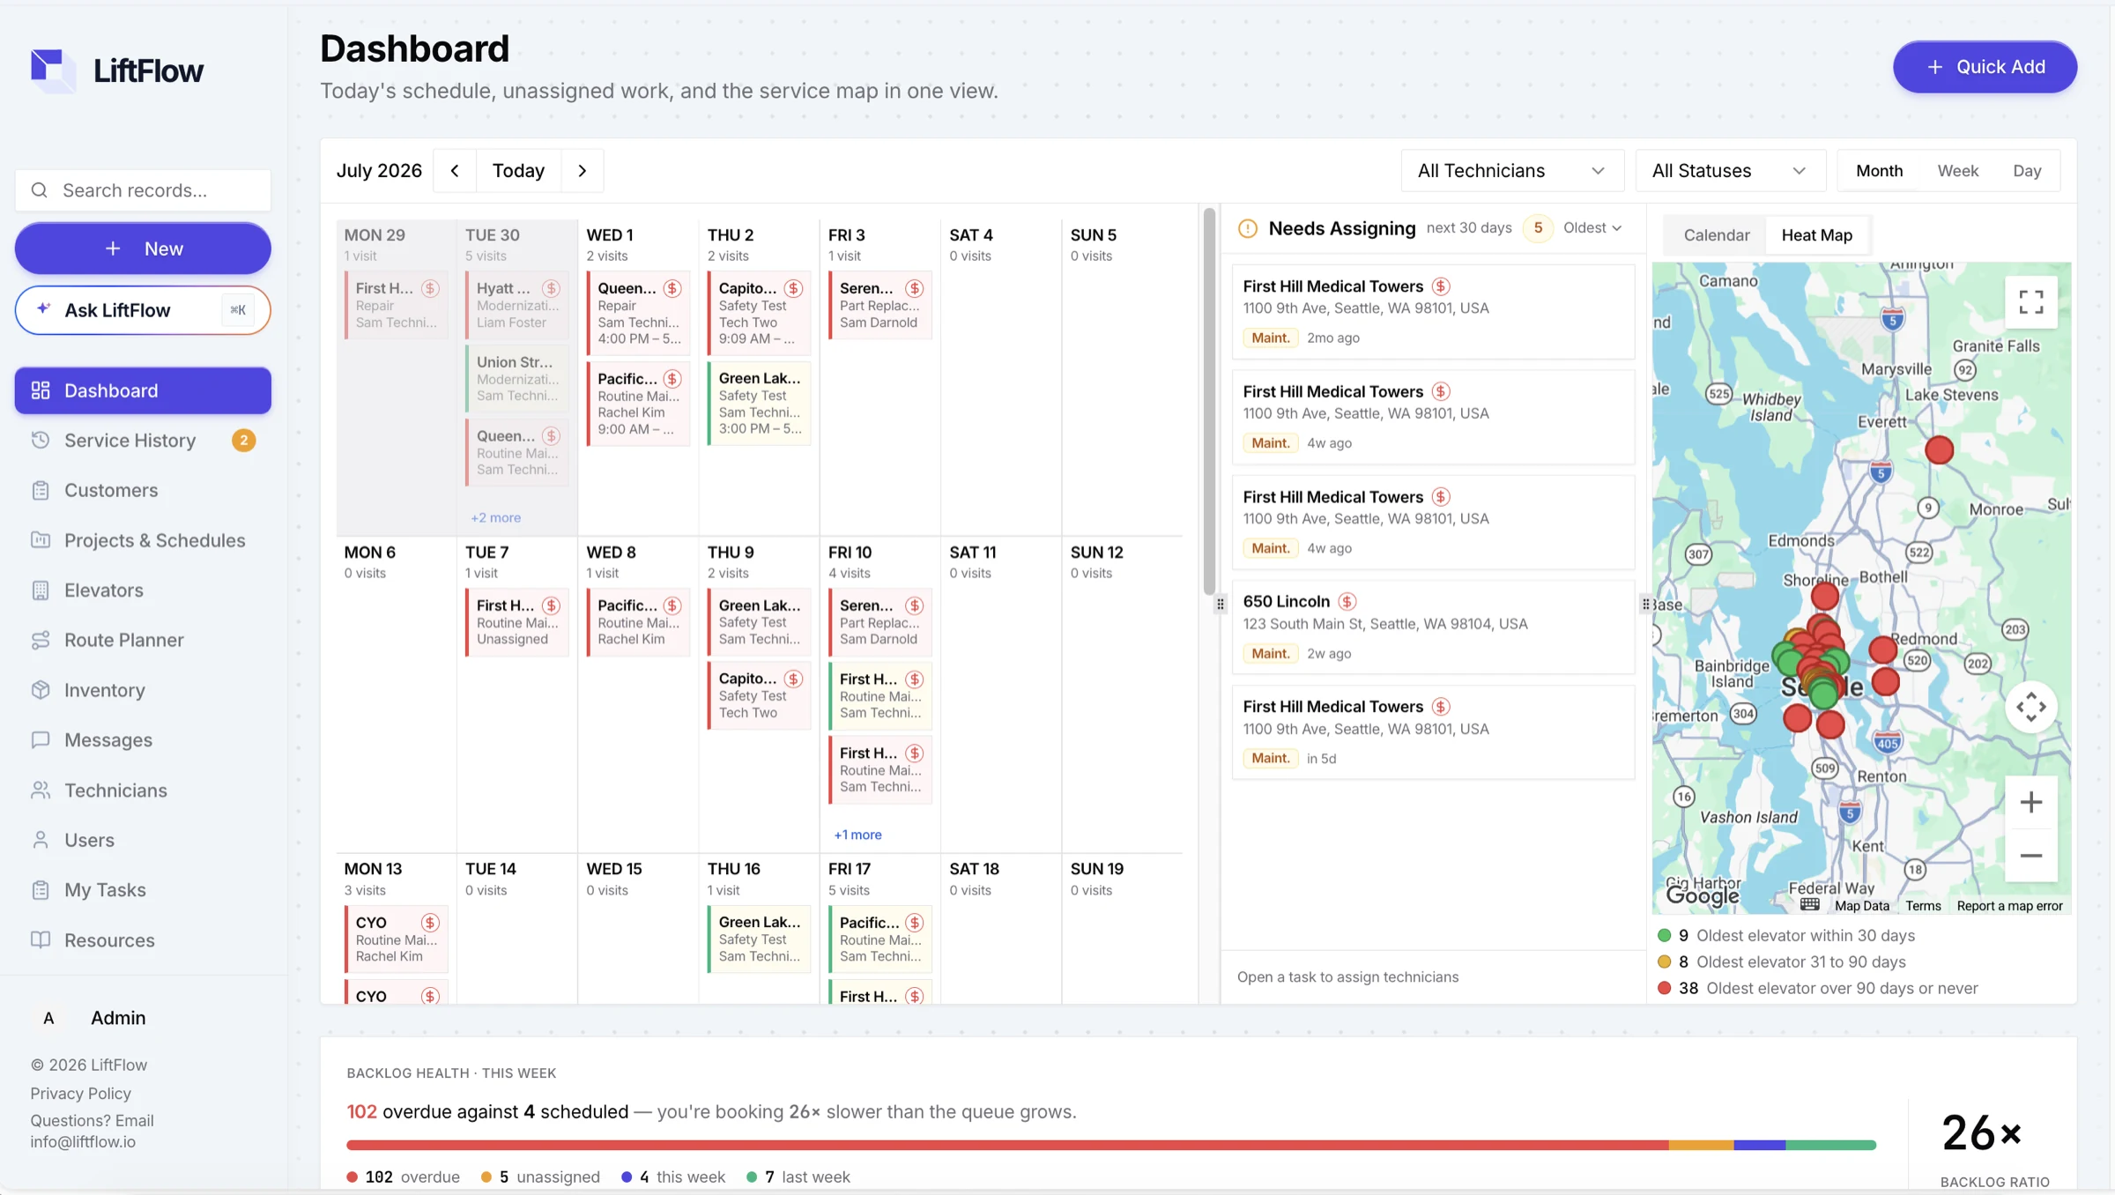The width and height of the screenshot is (2115, 1195).
Task: Click the search magnifier icon
Action: coord(40,190)
